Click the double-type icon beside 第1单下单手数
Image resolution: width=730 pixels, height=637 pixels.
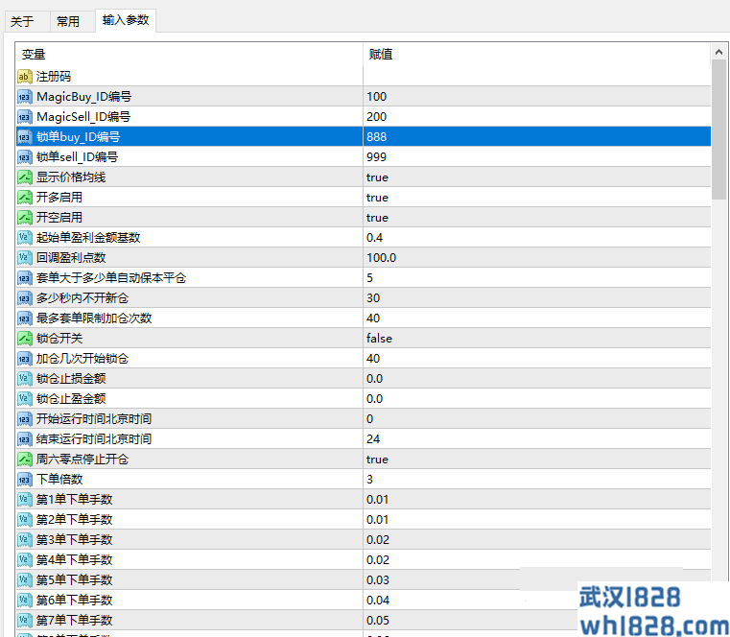25,499
